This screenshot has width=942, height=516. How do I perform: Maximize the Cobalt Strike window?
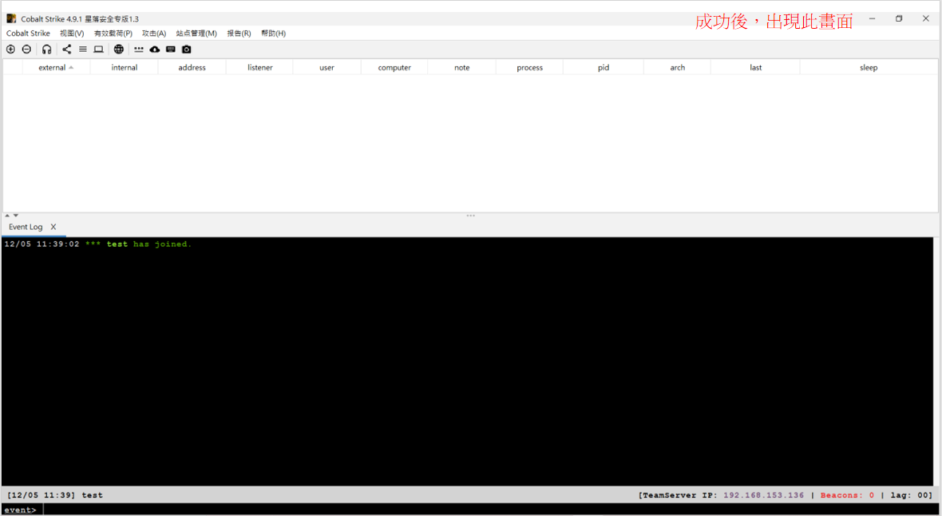coord(899,18)
